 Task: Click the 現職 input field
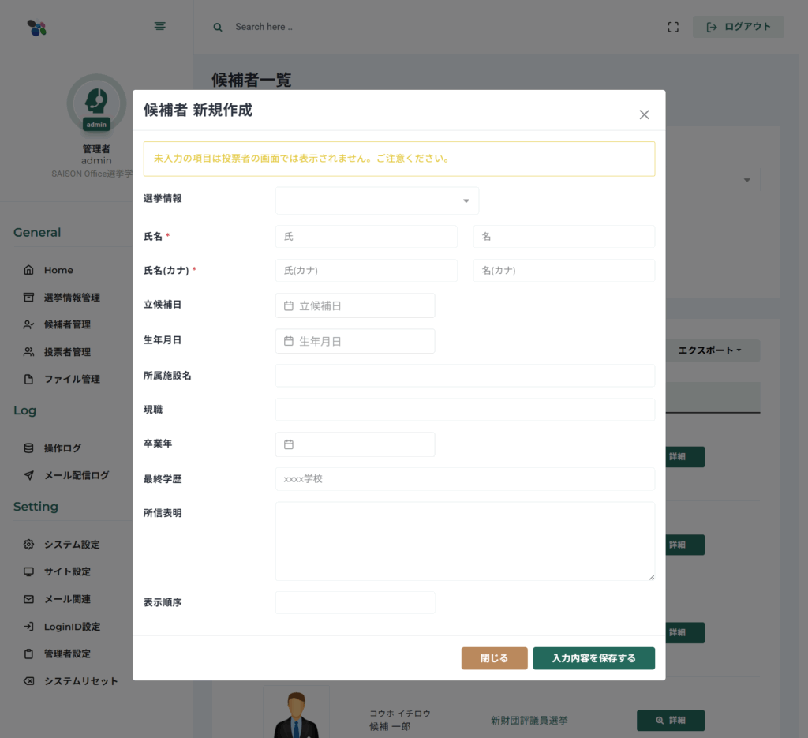tap(465, 410)
